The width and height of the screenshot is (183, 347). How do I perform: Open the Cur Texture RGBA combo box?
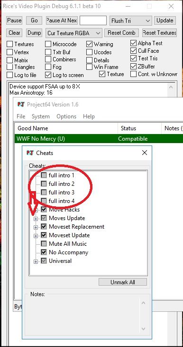pos(74,33)
